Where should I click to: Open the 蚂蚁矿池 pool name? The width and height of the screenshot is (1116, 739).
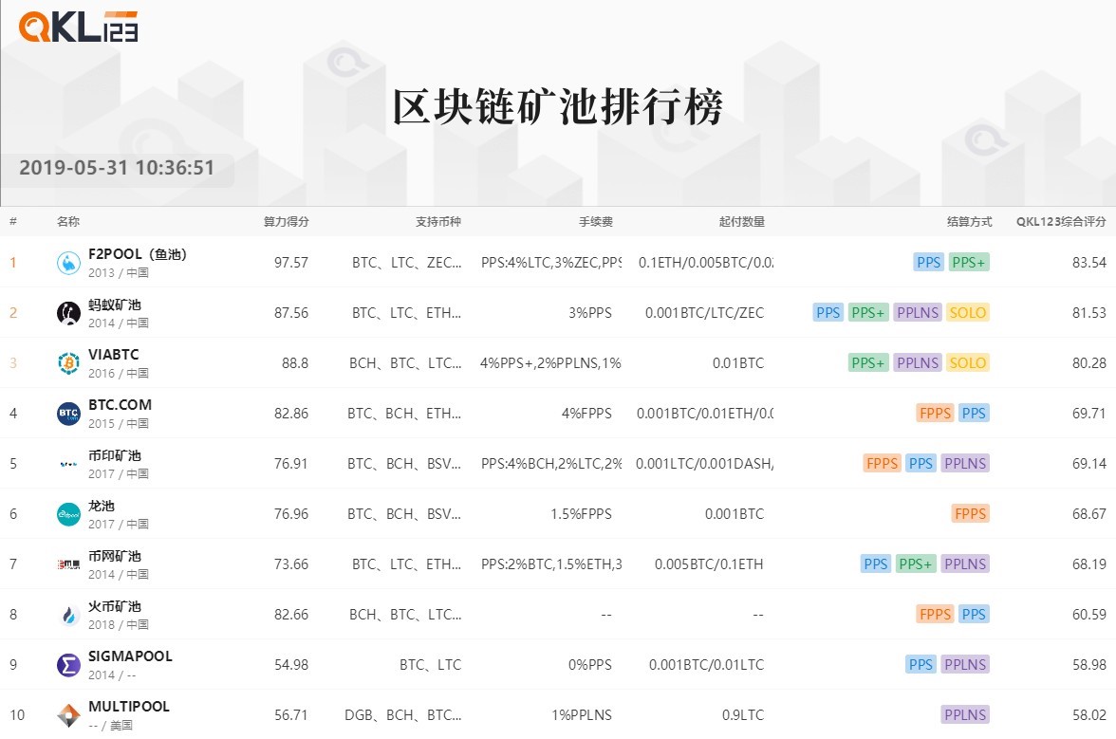[115, 305]
